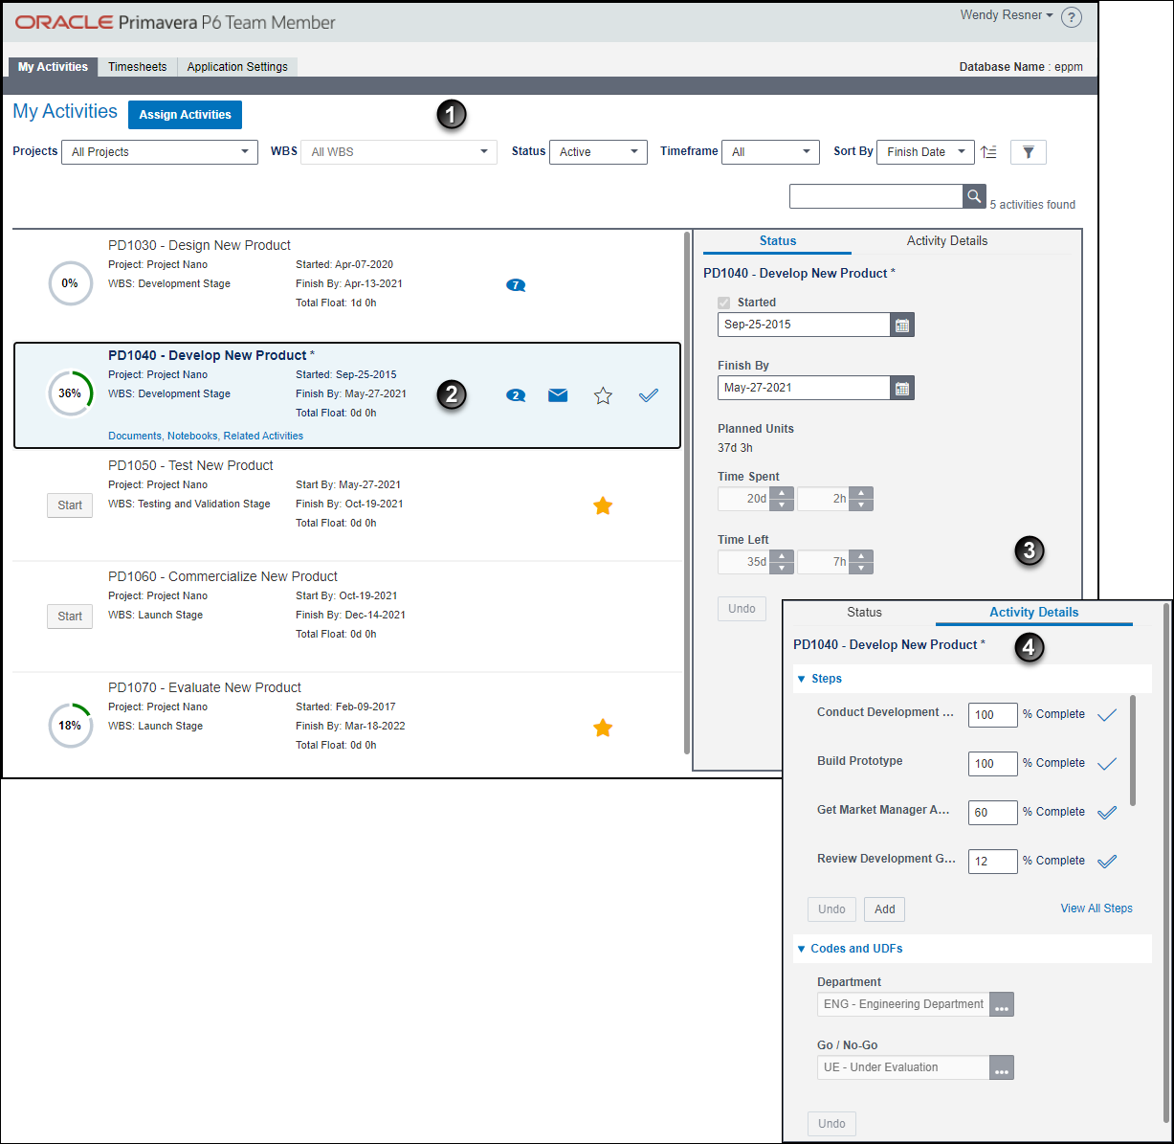1174x1144 pixels.
Task: Open the Sort By dropdown
Action: click(x=926, y=152)
